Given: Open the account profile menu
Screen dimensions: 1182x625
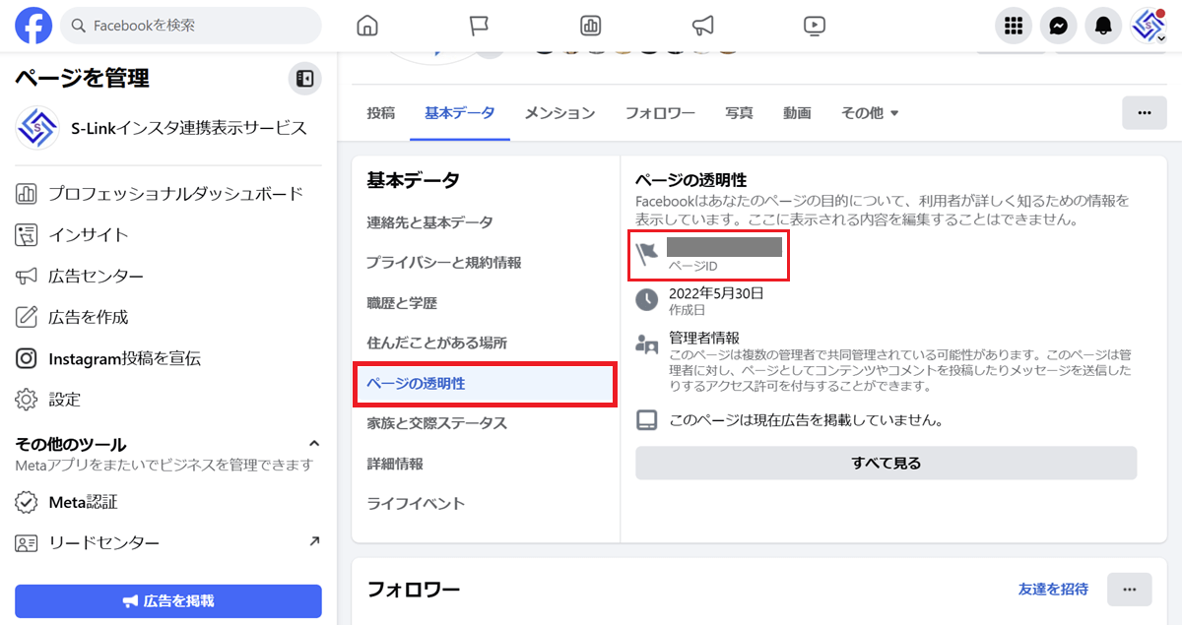Looking at the screenshot, I should point(1149,27).
